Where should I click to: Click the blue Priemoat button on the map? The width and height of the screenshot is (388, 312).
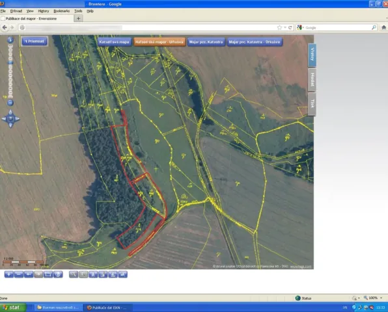pyautogui.click(x=35, y=41)
